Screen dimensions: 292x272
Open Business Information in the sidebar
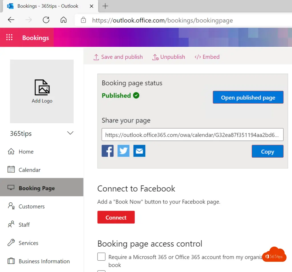pyautogui.click(x=42, y=261)
